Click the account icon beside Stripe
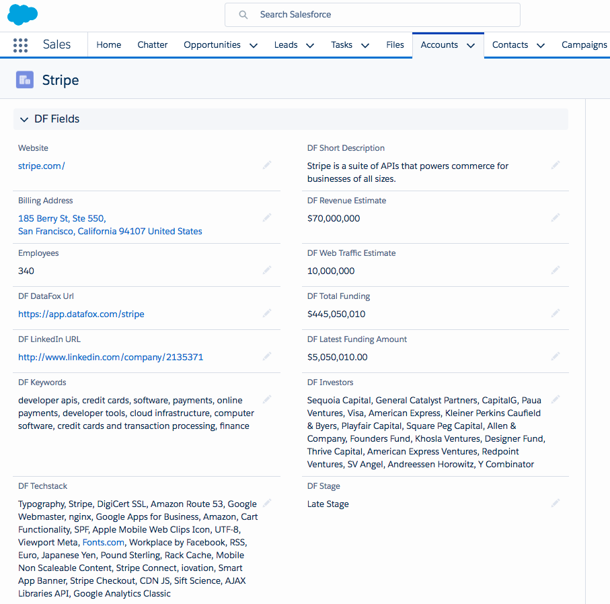Image resolution: width=610 pixels, height=604 pixels. click(24, 79)
